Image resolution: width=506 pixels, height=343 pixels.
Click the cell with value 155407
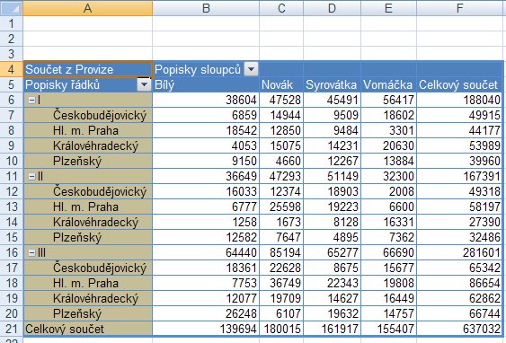pyautogui.click(x=388, y=329)
